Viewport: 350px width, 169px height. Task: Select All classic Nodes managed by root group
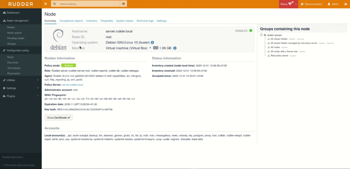click(294, 43)
